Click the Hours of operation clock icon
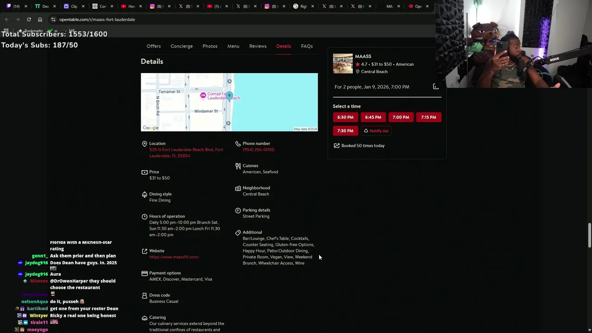The width and height of the screenshot is (592, 333). 144,216
